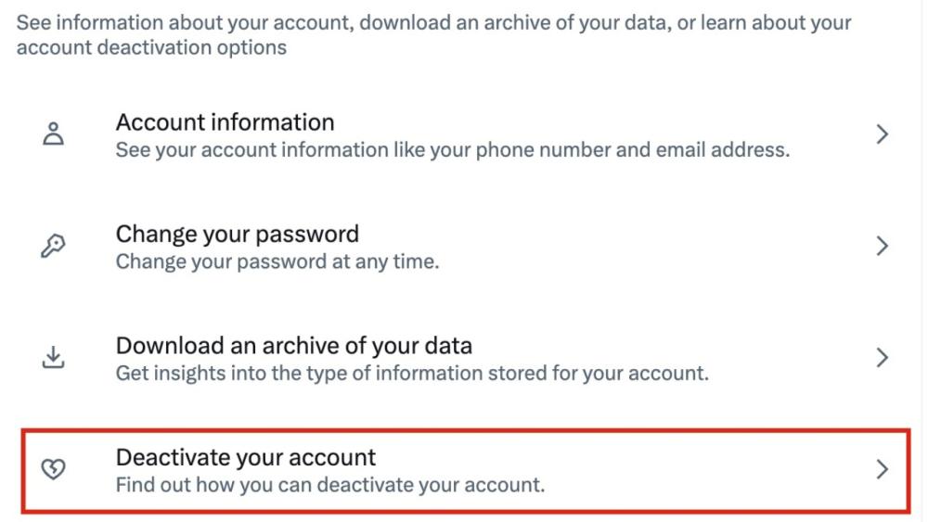
Task: Click 'Find out how you can deactivate' subtitle
Action: click(x=329, y=485)
